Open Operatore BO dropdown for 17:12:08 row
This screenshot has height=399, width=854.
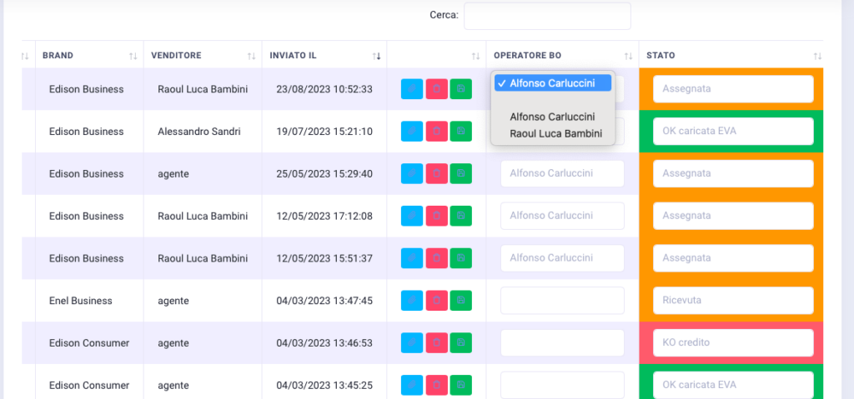562,216
